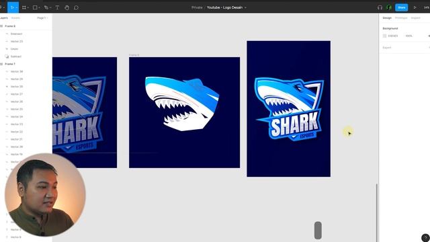Switch to the Assets tab

(15, 18)
